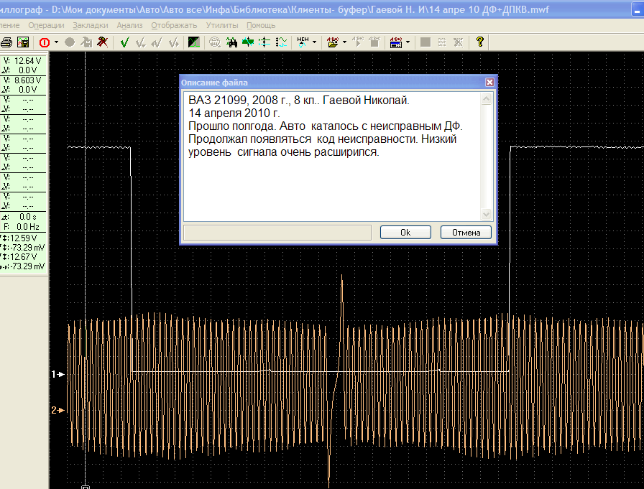Click the red stop recording icon

[x=45, y=42]
